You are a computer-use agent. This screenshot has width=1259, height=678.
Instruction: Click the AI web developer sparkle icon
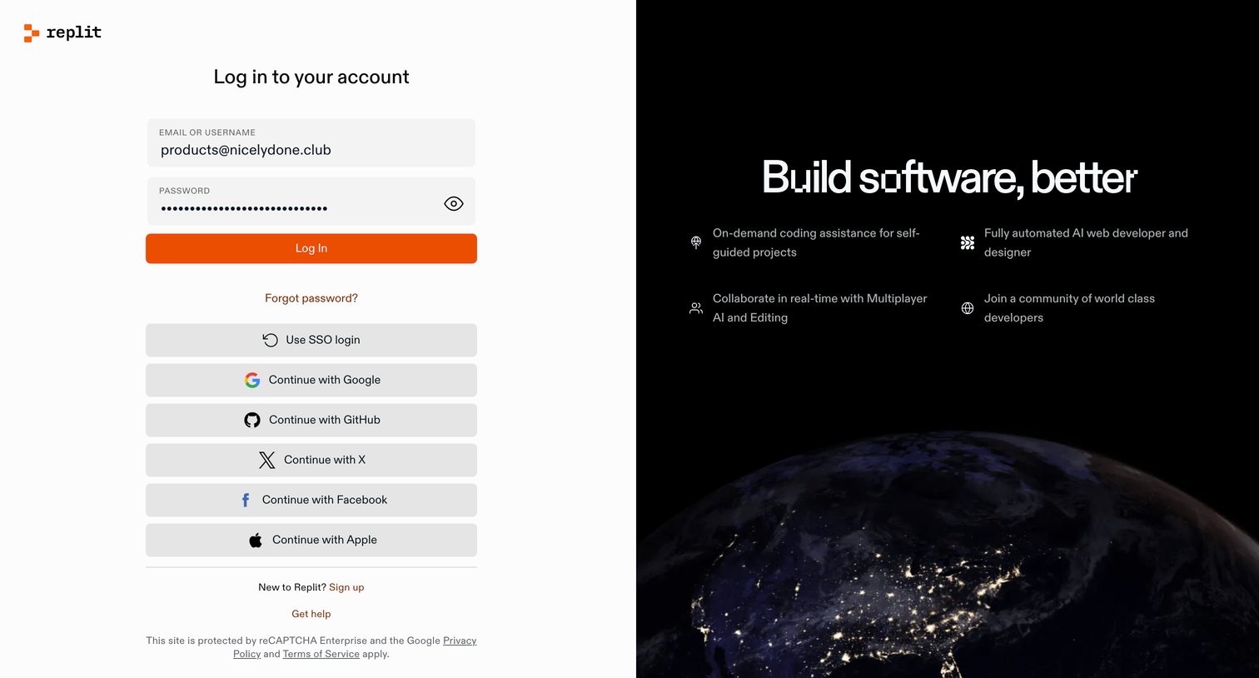click(x=968, y=242)
